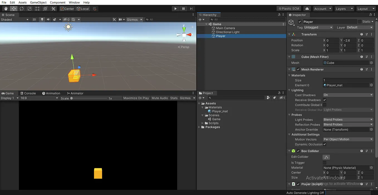Enable the Is Trigger checkbox
This screenshot has height=195, width=378.
324,162
